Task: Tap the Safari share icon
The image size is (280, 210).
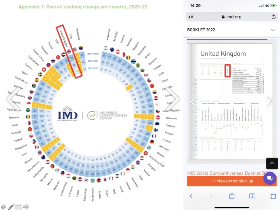Action: tap(232, 196)
